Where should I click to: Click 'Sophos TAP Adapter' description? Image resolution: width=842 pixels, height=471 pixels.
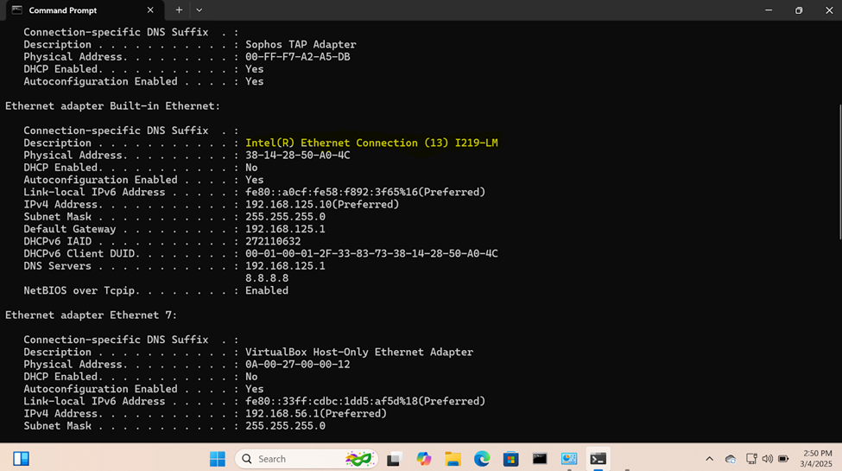pyautogui.click(x=301, y=45)
